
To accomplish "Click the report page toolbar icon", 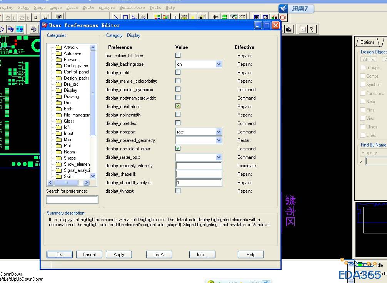I will 303,29.
